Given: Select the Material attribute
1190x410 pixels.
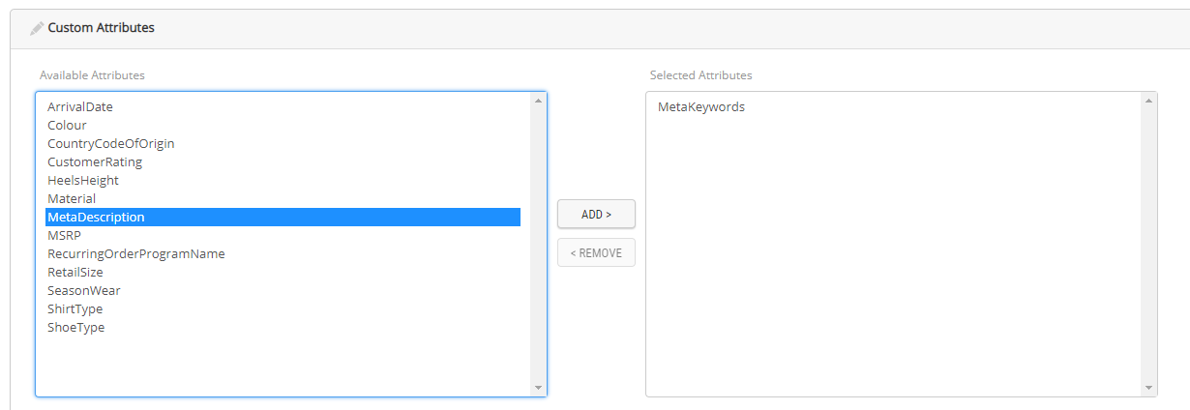Looking at the screenshot, I should pos(72,198).
